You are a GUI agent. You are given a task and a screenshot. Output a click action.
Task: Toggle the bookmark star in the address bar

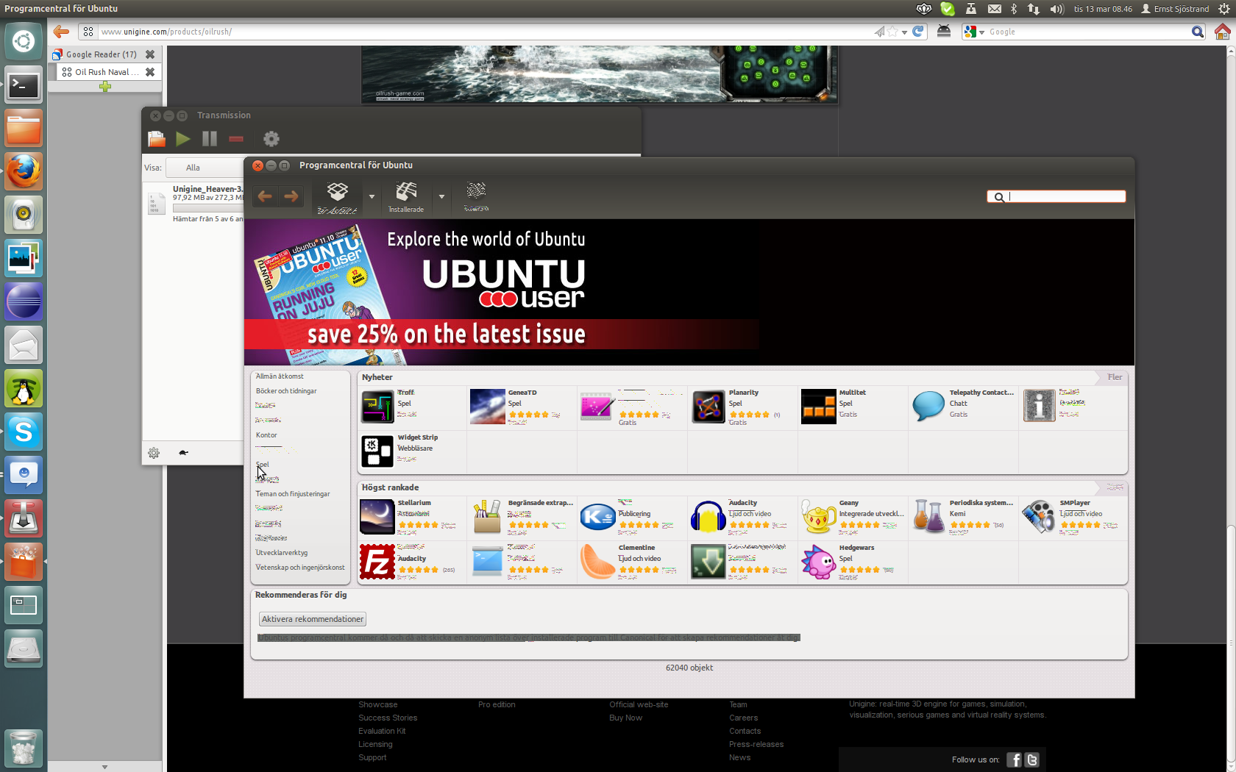(892, 32)
